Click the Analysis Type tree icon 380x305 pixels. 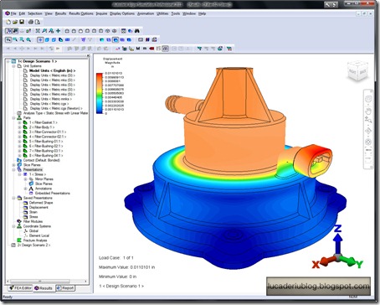coord(19,113)
